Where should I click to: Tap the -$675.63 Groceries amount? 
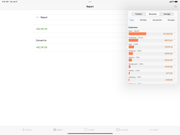click(168, 40)
